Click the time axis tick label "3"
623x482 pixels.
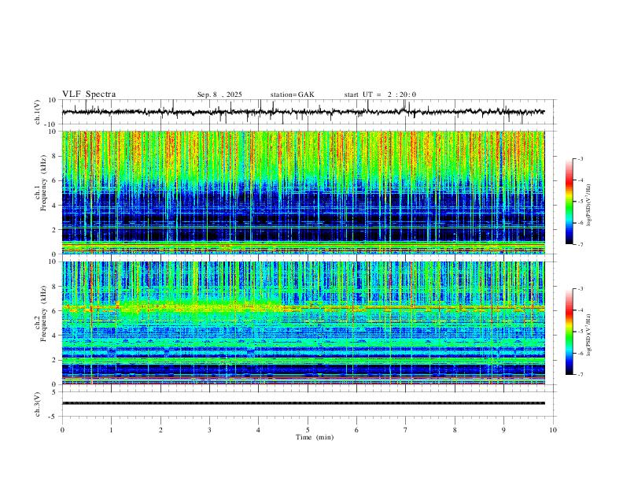(209, 430)
